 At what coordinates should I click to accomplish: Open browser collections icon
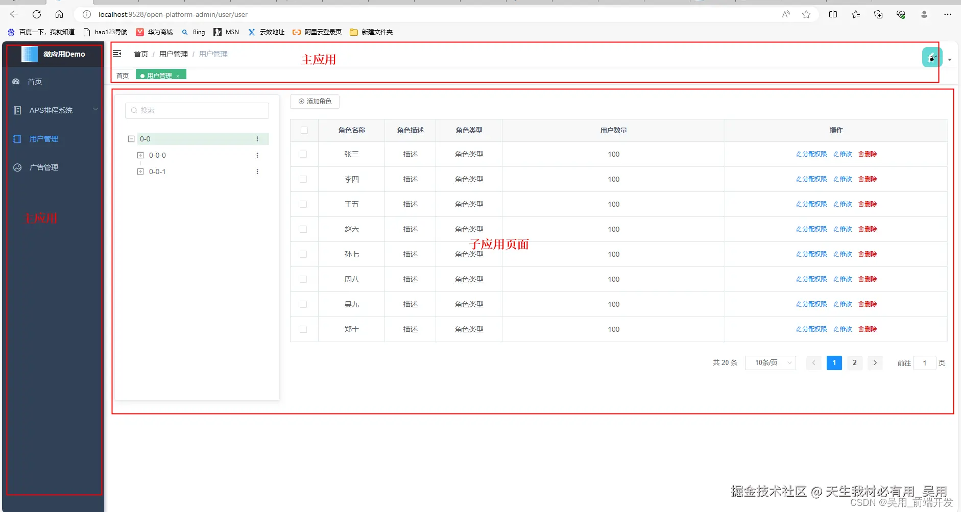(x=878, y=14)
